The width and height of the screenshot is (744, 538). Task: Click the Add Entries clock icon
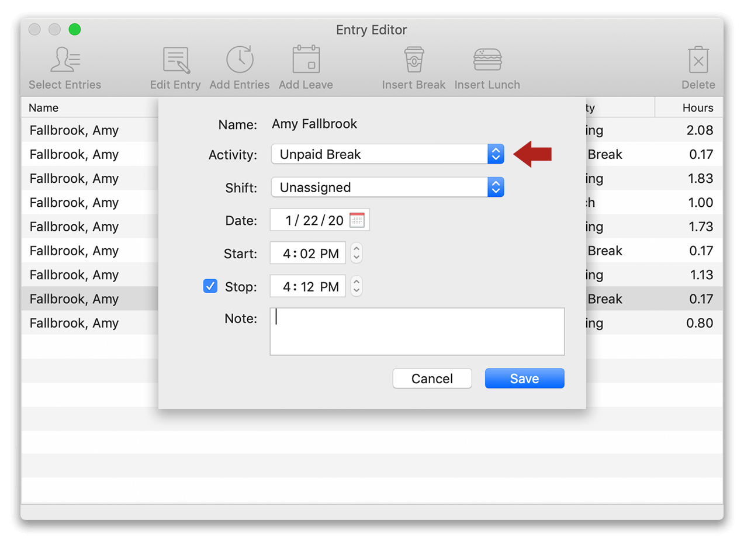pyautogui.click(x=240, y=60)
